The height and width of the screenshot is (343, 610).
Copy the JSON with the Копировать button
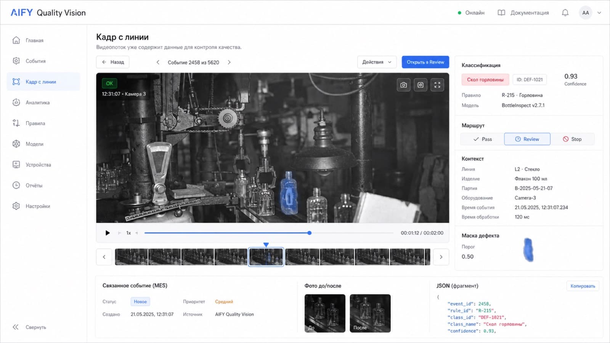click(583, 286)
